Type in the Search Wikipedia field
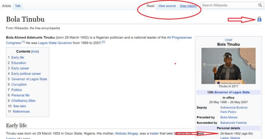The height and width of the screenshot is (139, 265). [228, 6]
